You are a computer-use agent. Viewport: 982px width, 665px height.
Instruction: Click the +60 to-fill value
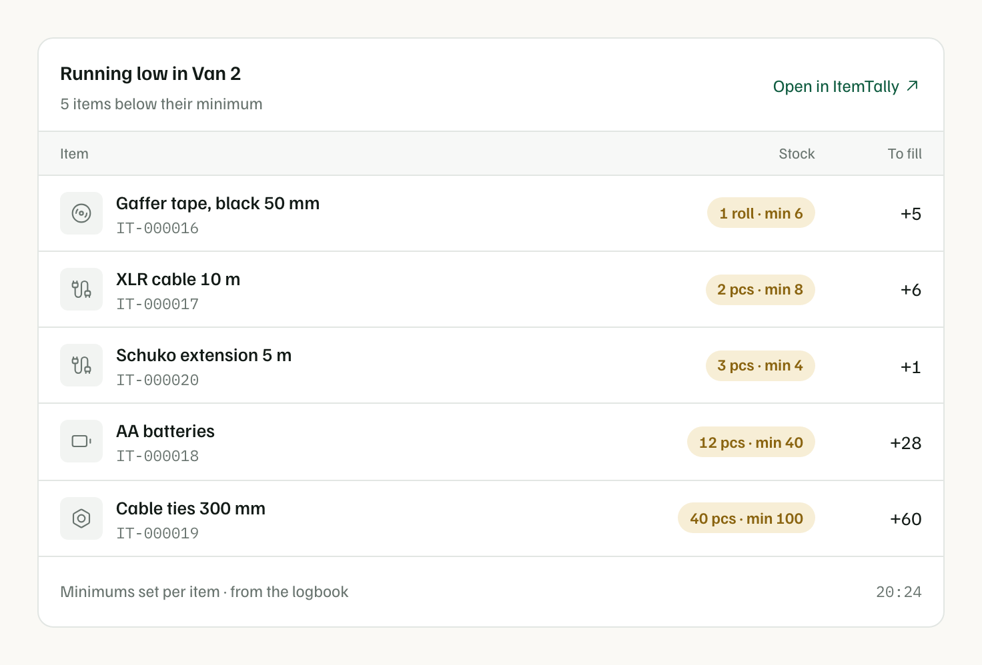pos(905,519)
